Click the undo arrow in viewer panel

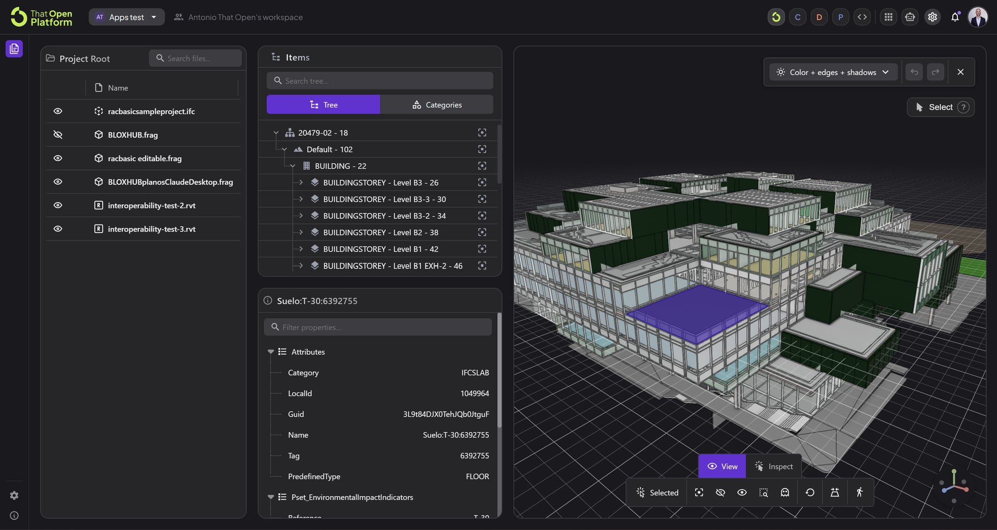coord(914,72)
